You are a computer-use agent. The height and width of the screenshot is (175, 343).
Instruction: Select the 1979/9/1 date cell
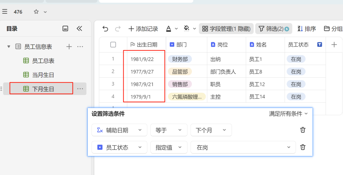pyautogui.click(x=147, y=97)
